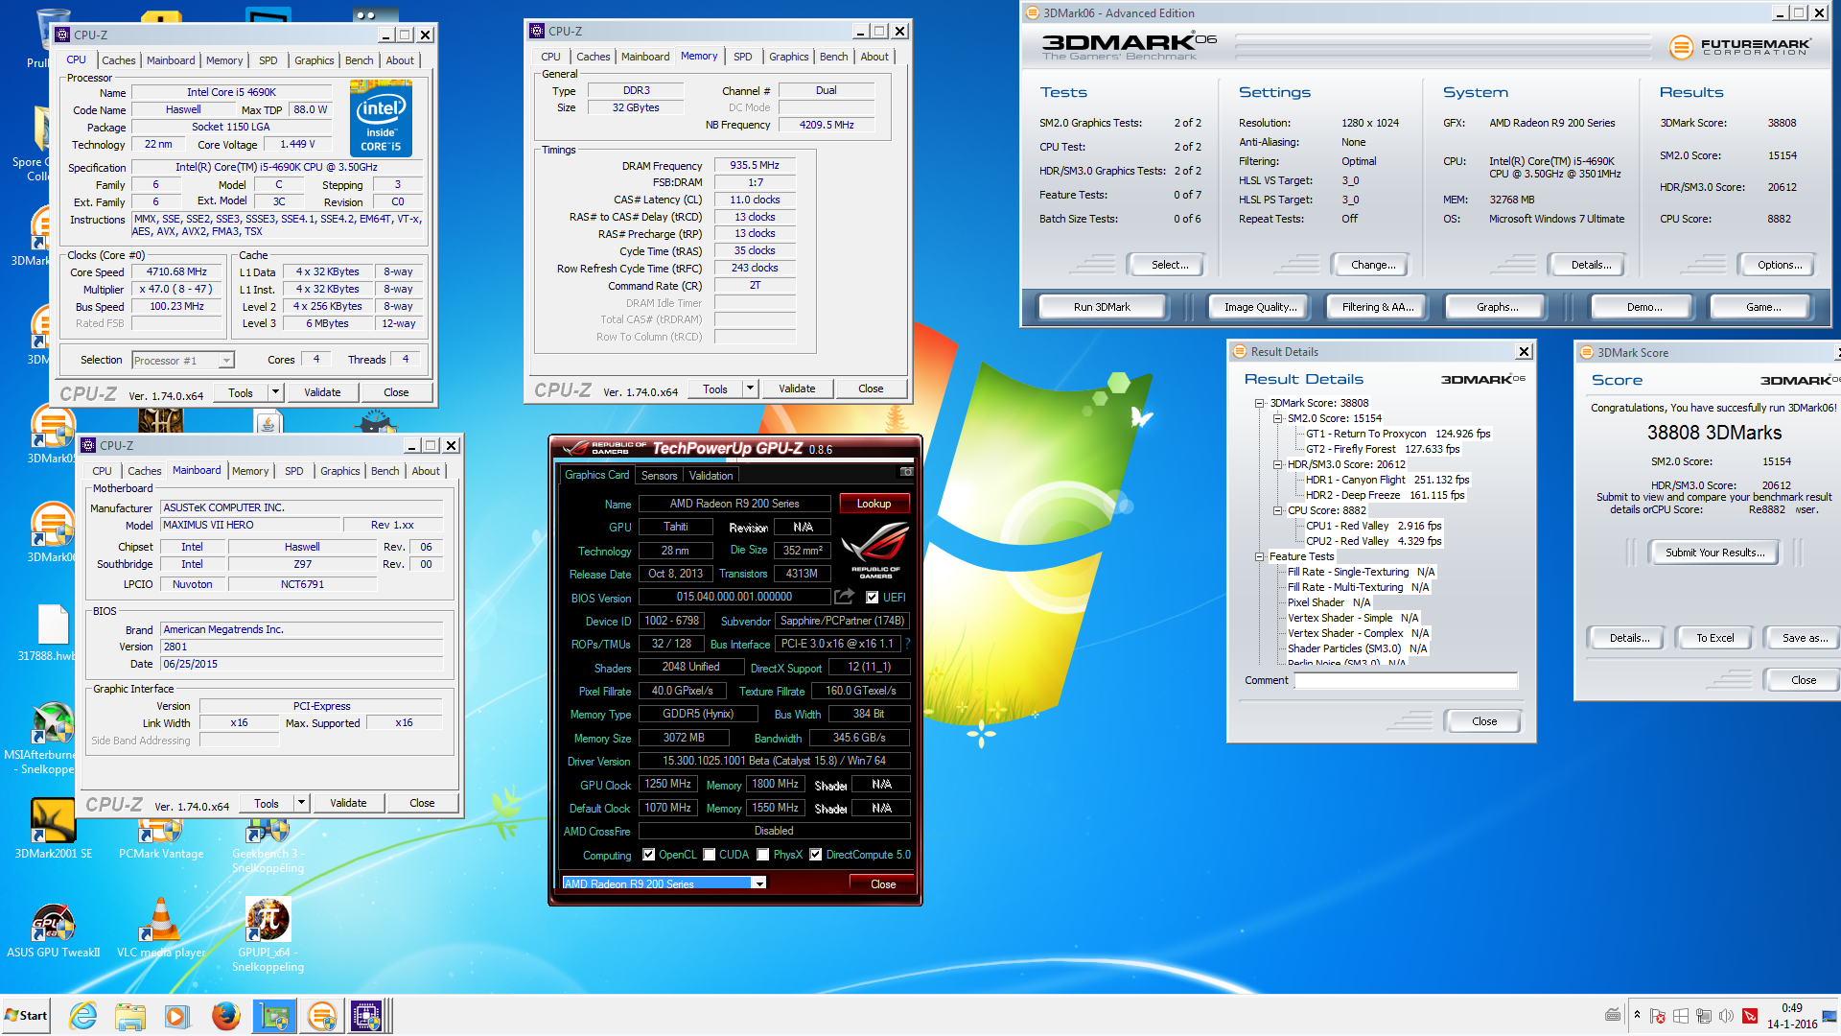1841x1036 pixels.
Task: Open the 3DMark06 desktop shortcut icon
Action: pyautogui.click(x=52, y=530)
